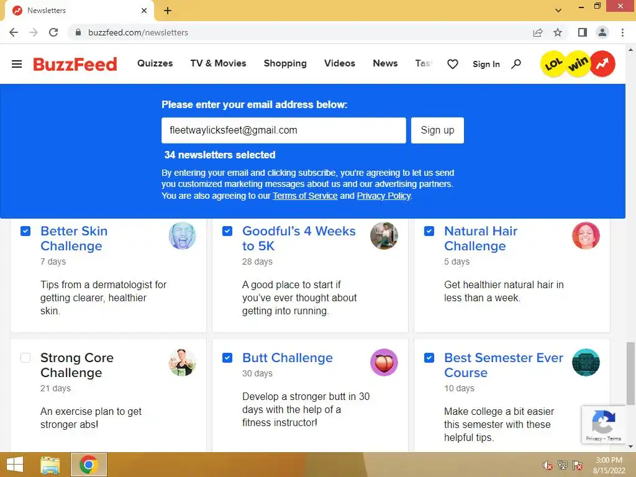Open the News nav item
Viewport: 636px width, 477px height.
385,63
